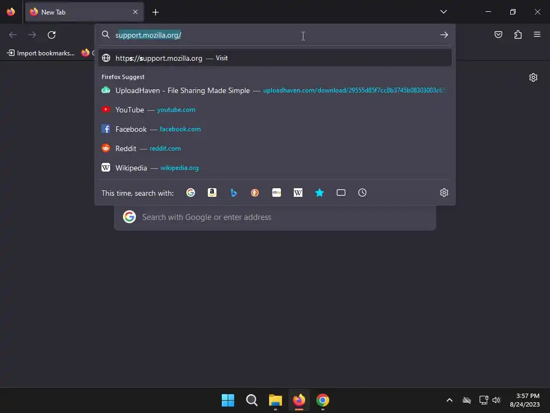Open File Explorer from the taskbar
Image resolution: width=550 pixels, height=413 pixels.
276,400
